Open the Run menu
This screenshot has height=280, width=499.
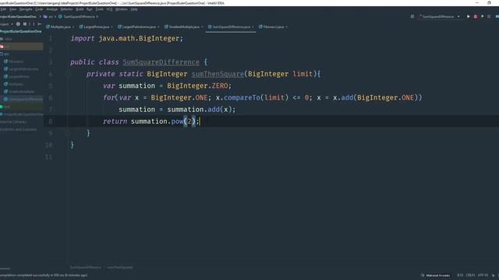90,9
